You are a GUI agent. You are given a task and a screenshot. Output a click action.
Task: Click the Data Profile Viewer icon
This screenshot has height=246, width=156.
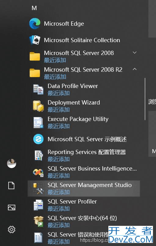(38, 90)
